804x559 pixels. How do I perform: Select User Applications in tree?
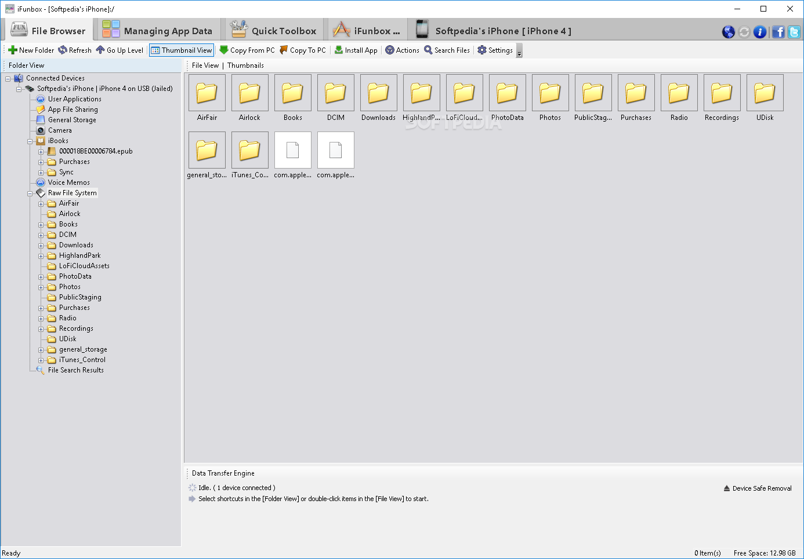coord(74,99)
